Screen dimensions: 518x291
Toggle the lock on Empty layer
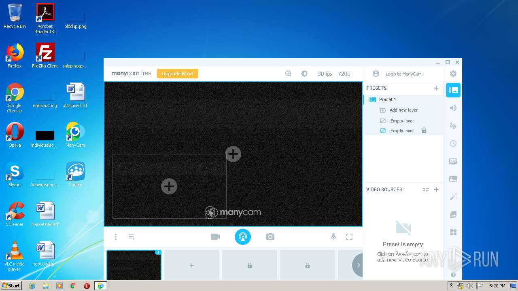(x=424, y=131)
